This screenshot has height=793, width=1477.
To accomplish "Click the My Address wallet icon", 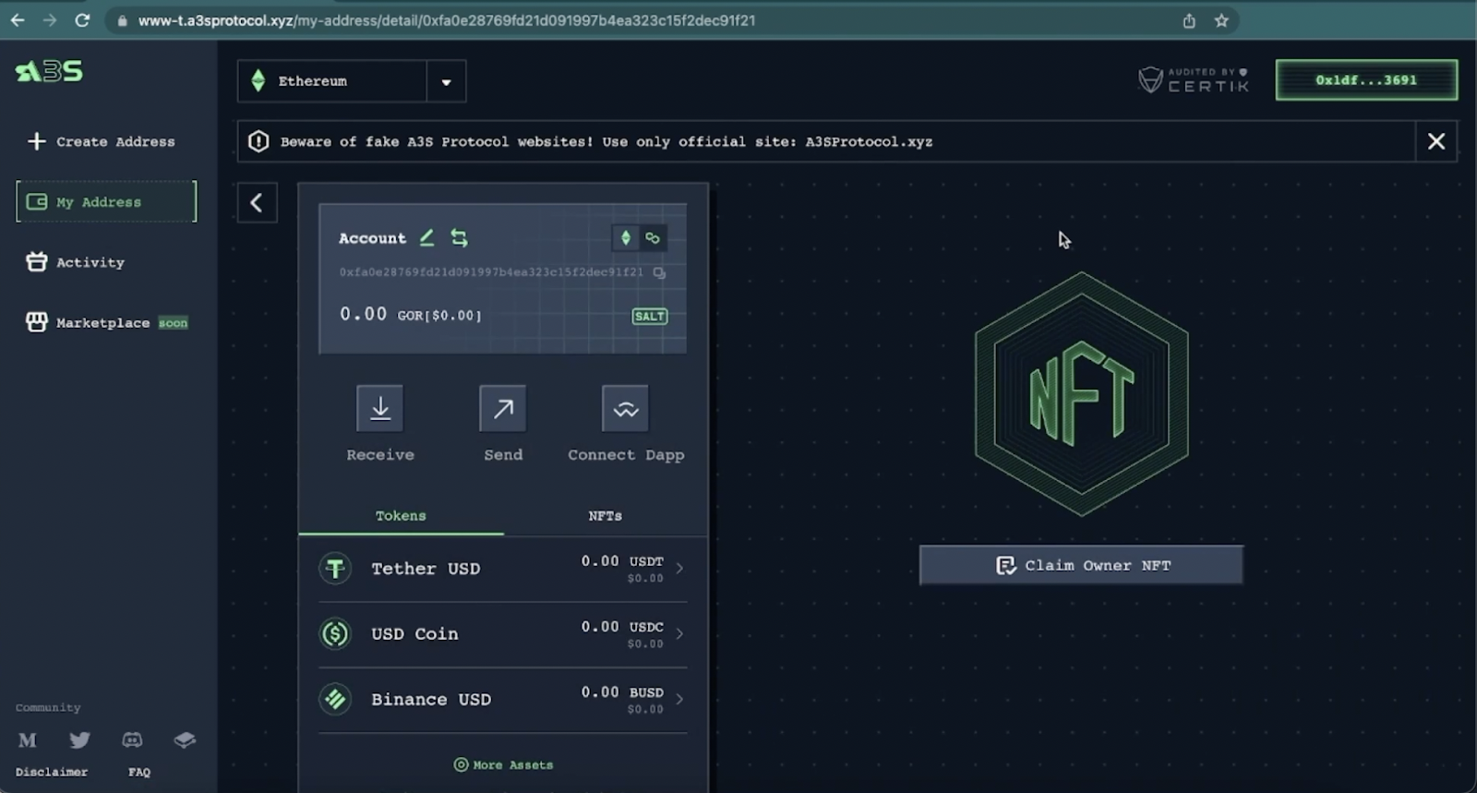I will pos(37,201).
